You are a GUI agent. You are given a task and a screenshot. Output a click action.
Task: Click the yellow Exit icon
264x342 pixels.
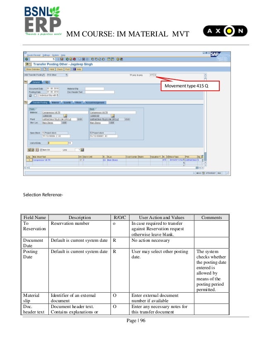coord(71,59)
